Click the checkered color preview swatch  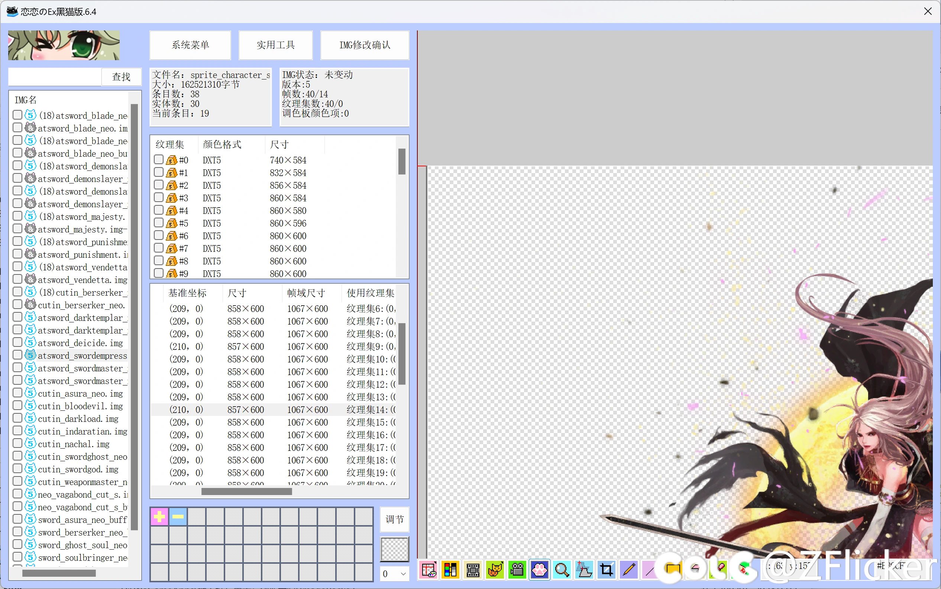(x=394, y=549)
